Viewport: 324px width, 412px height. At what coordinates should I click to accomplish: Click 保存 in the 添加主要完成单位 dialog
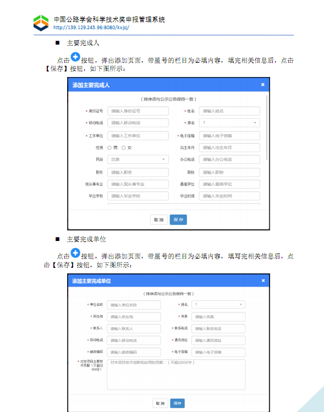pyautogui.click(x=177, y=403)
